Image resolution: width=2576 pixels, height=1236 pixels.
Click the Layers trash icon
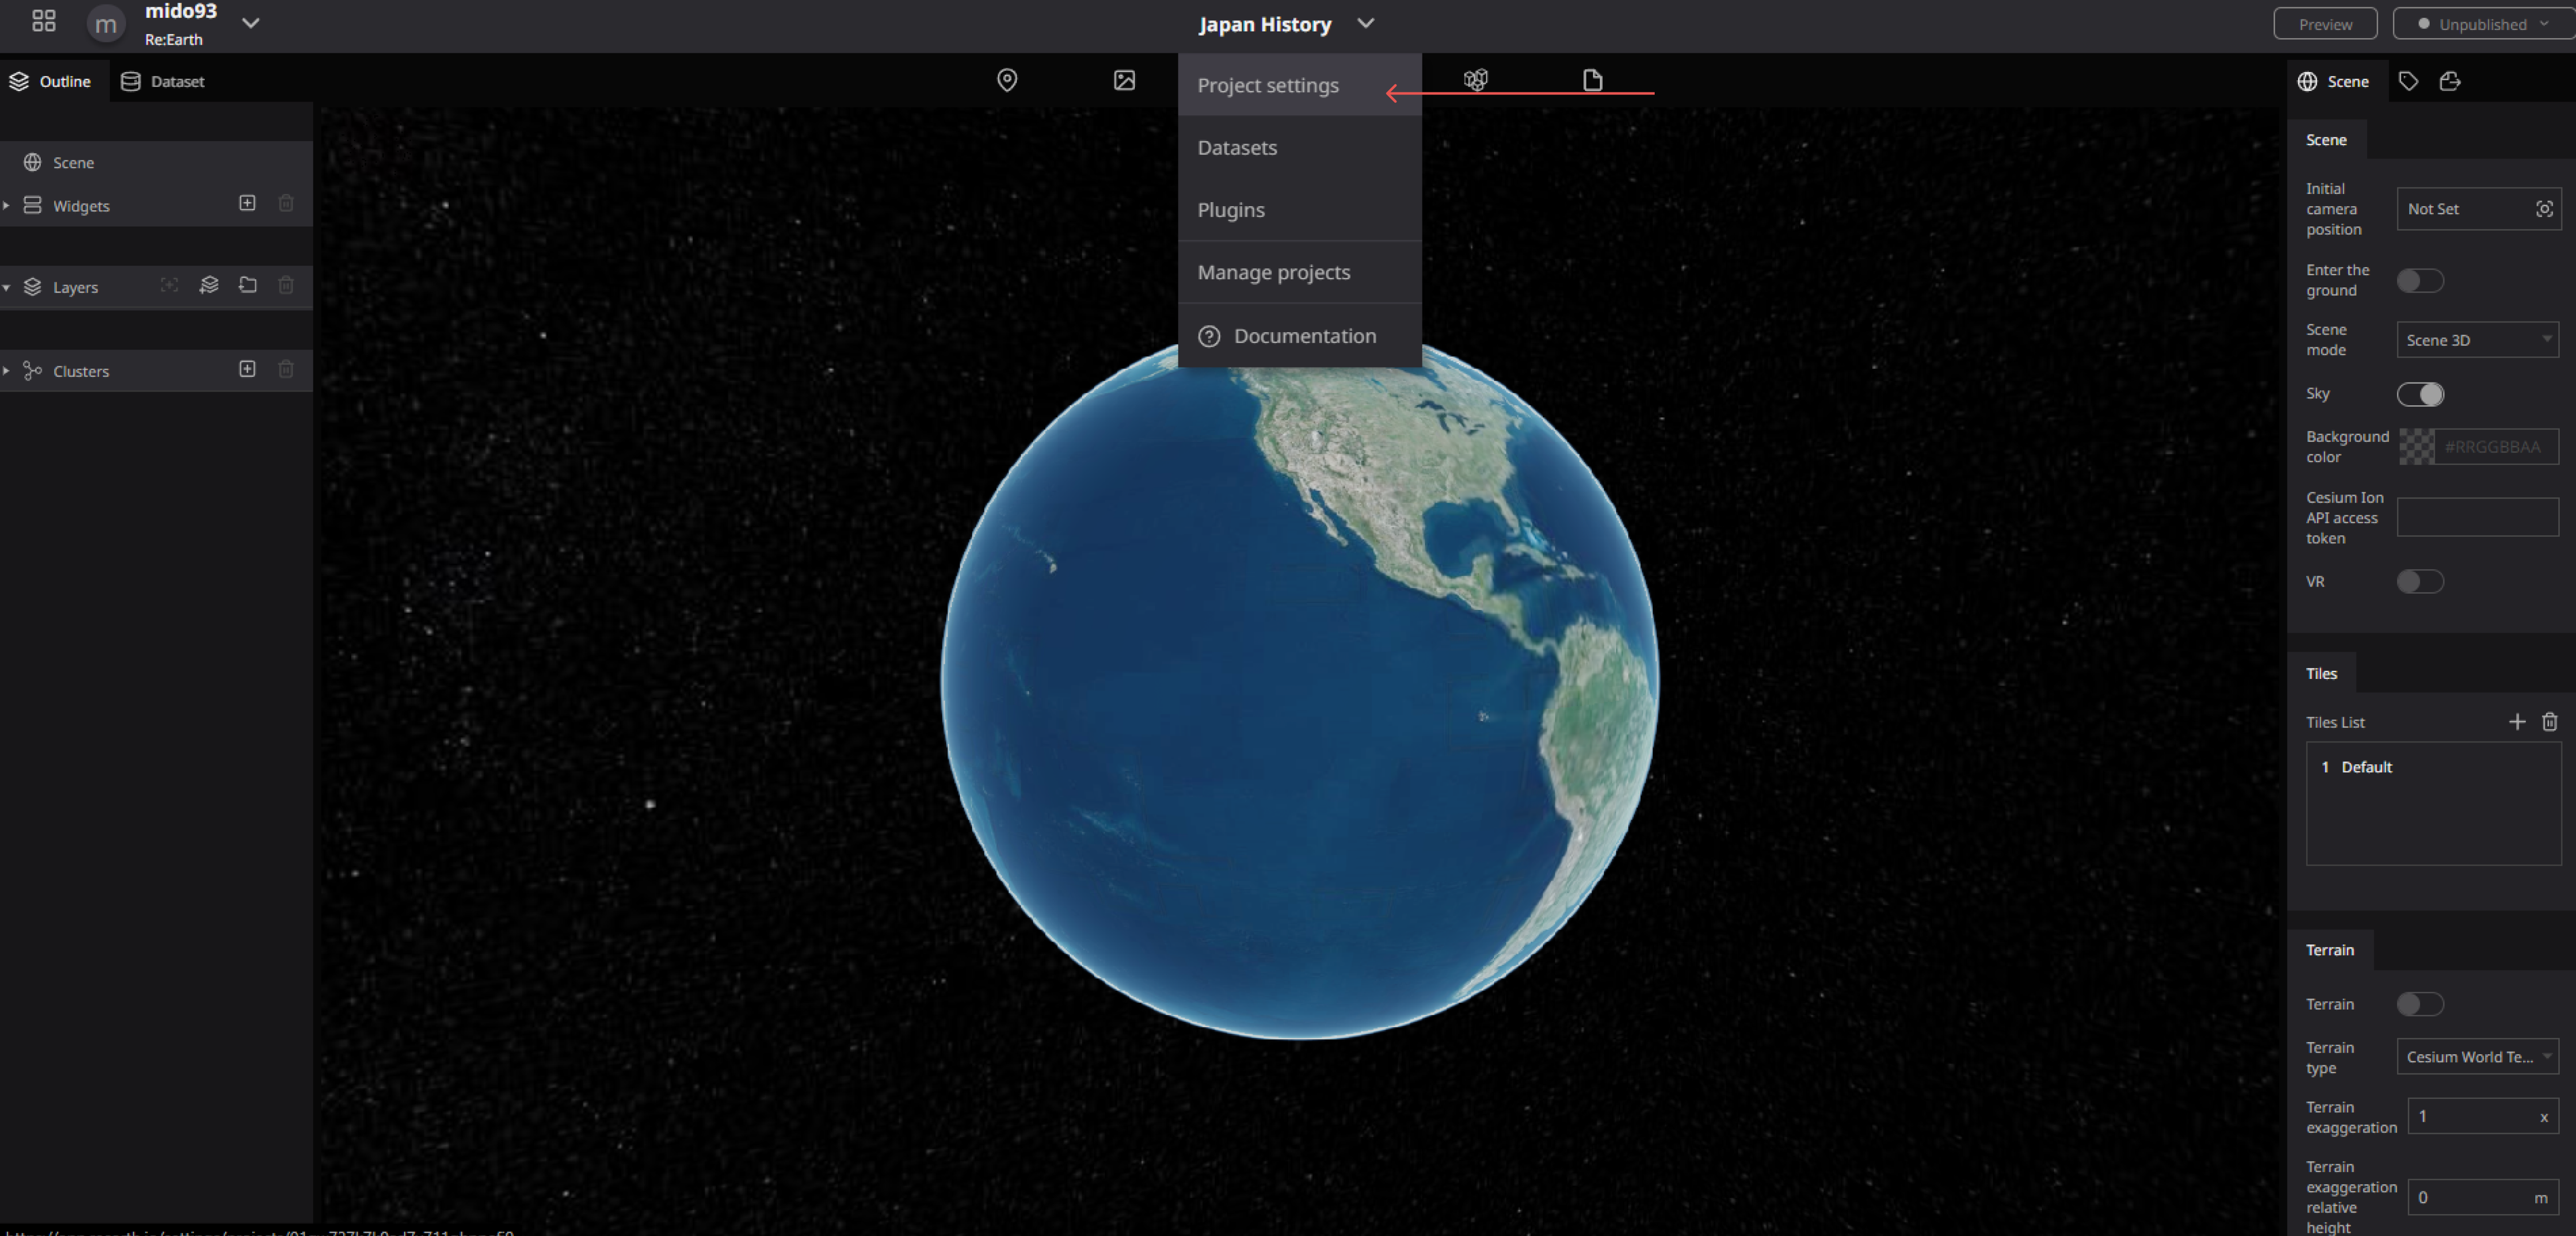[x=286, y=285]
